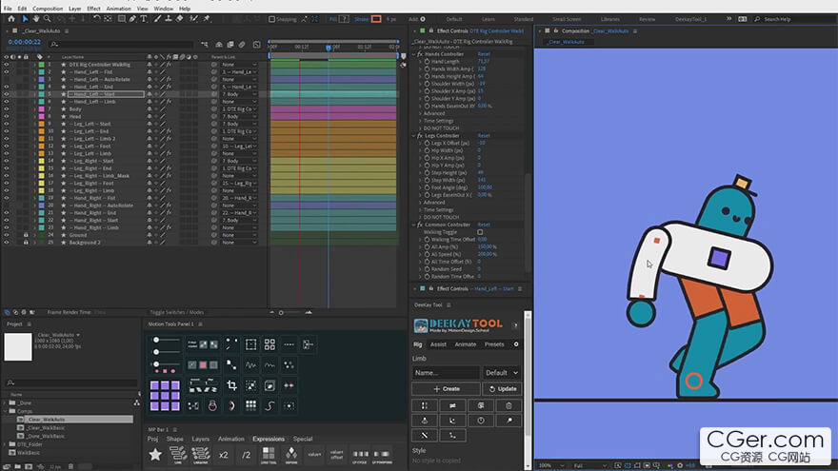
Task: Click the star icon in MP Bar
Action: [155, 455]
